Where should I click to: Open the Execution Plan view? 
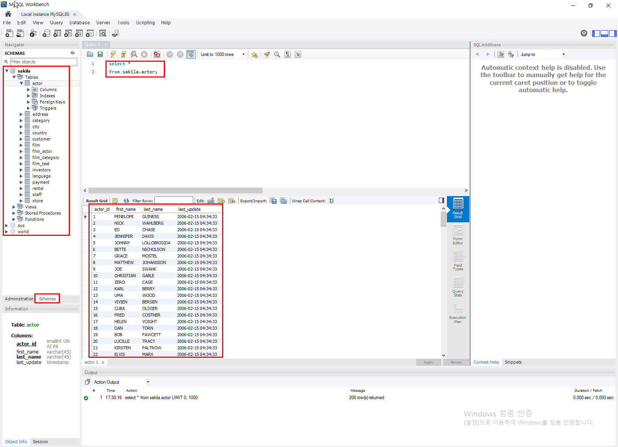[458, 313]
